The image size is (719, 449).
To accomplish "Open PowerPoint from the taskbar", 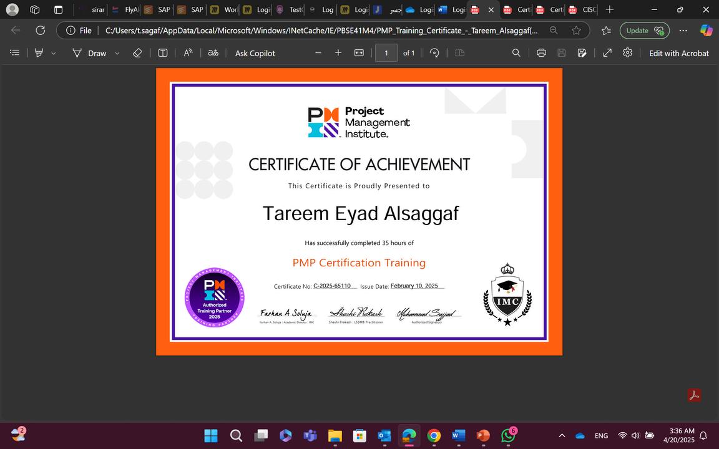I will [483, 435].
